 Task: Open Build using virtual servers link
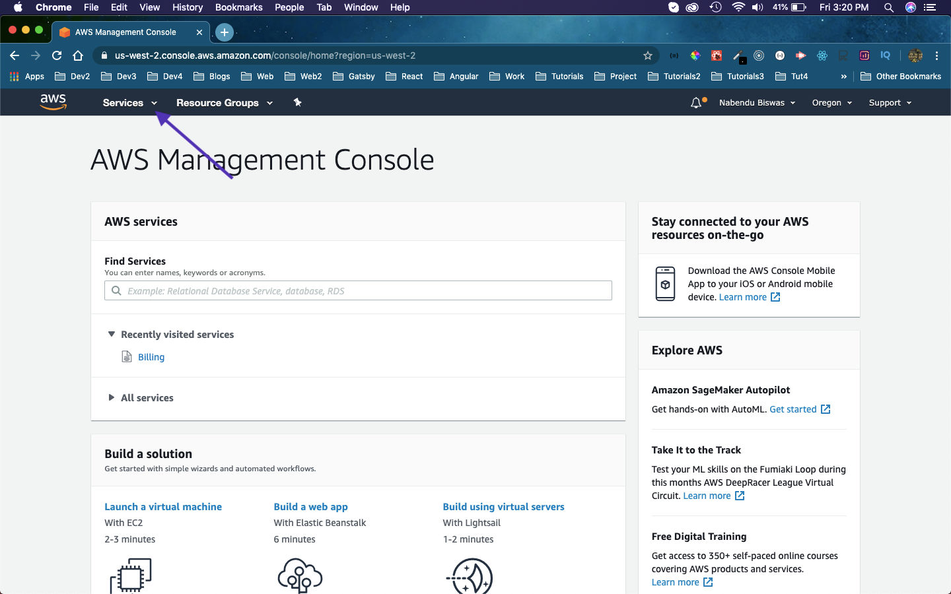click(x=503, y=507)
